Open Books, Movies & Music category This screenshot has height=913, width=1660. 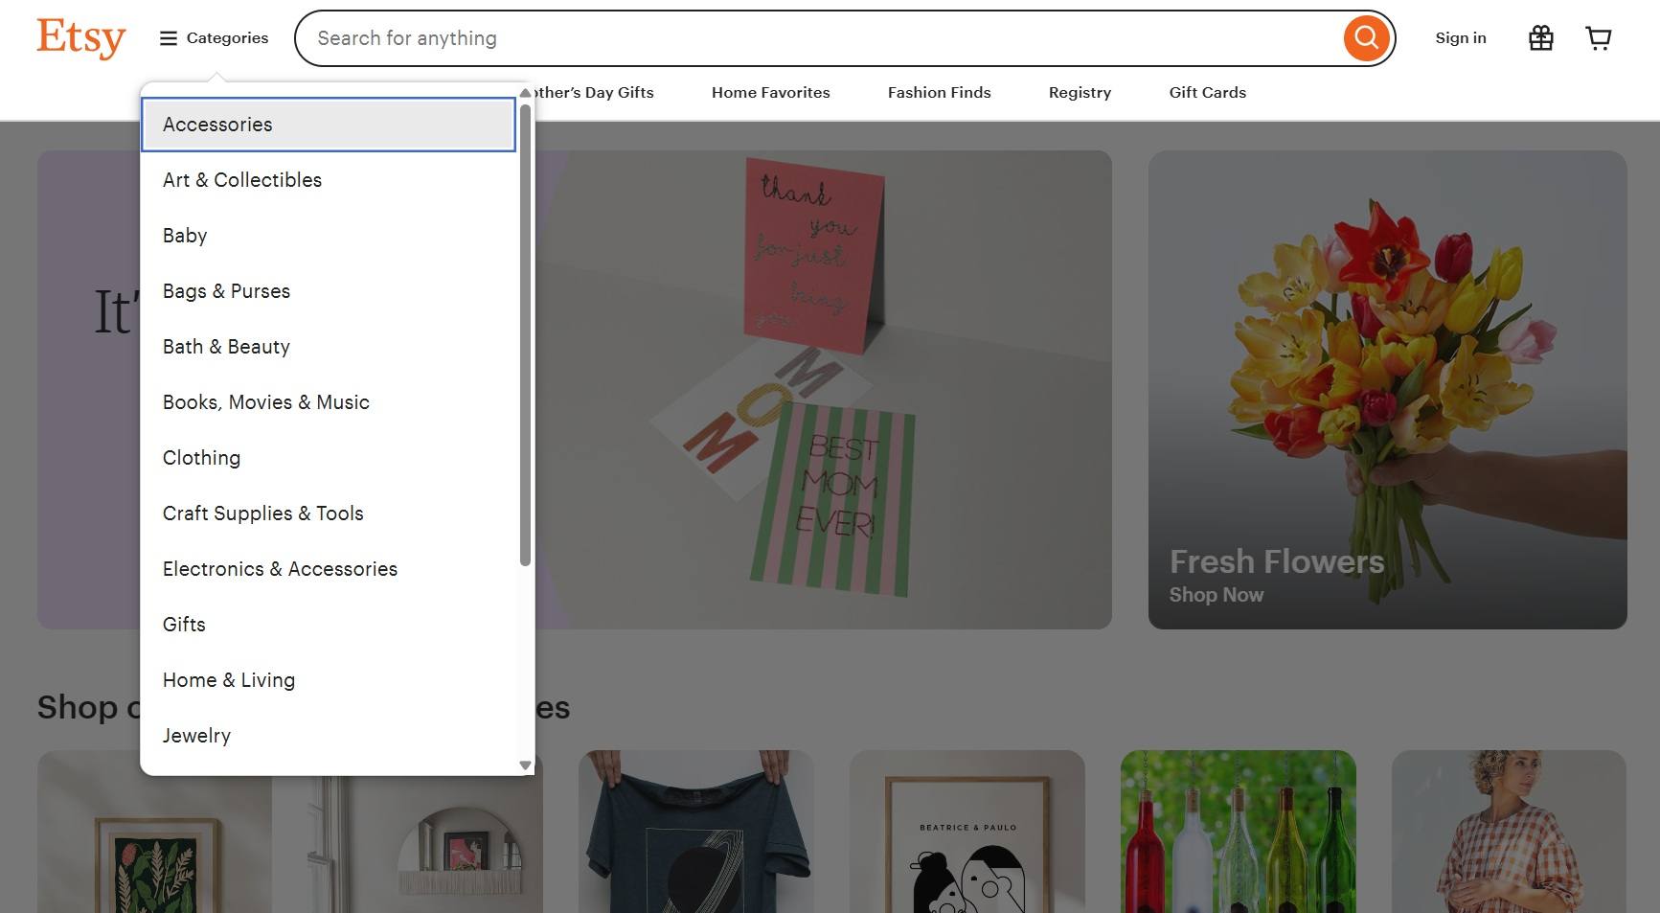point(329,402)
